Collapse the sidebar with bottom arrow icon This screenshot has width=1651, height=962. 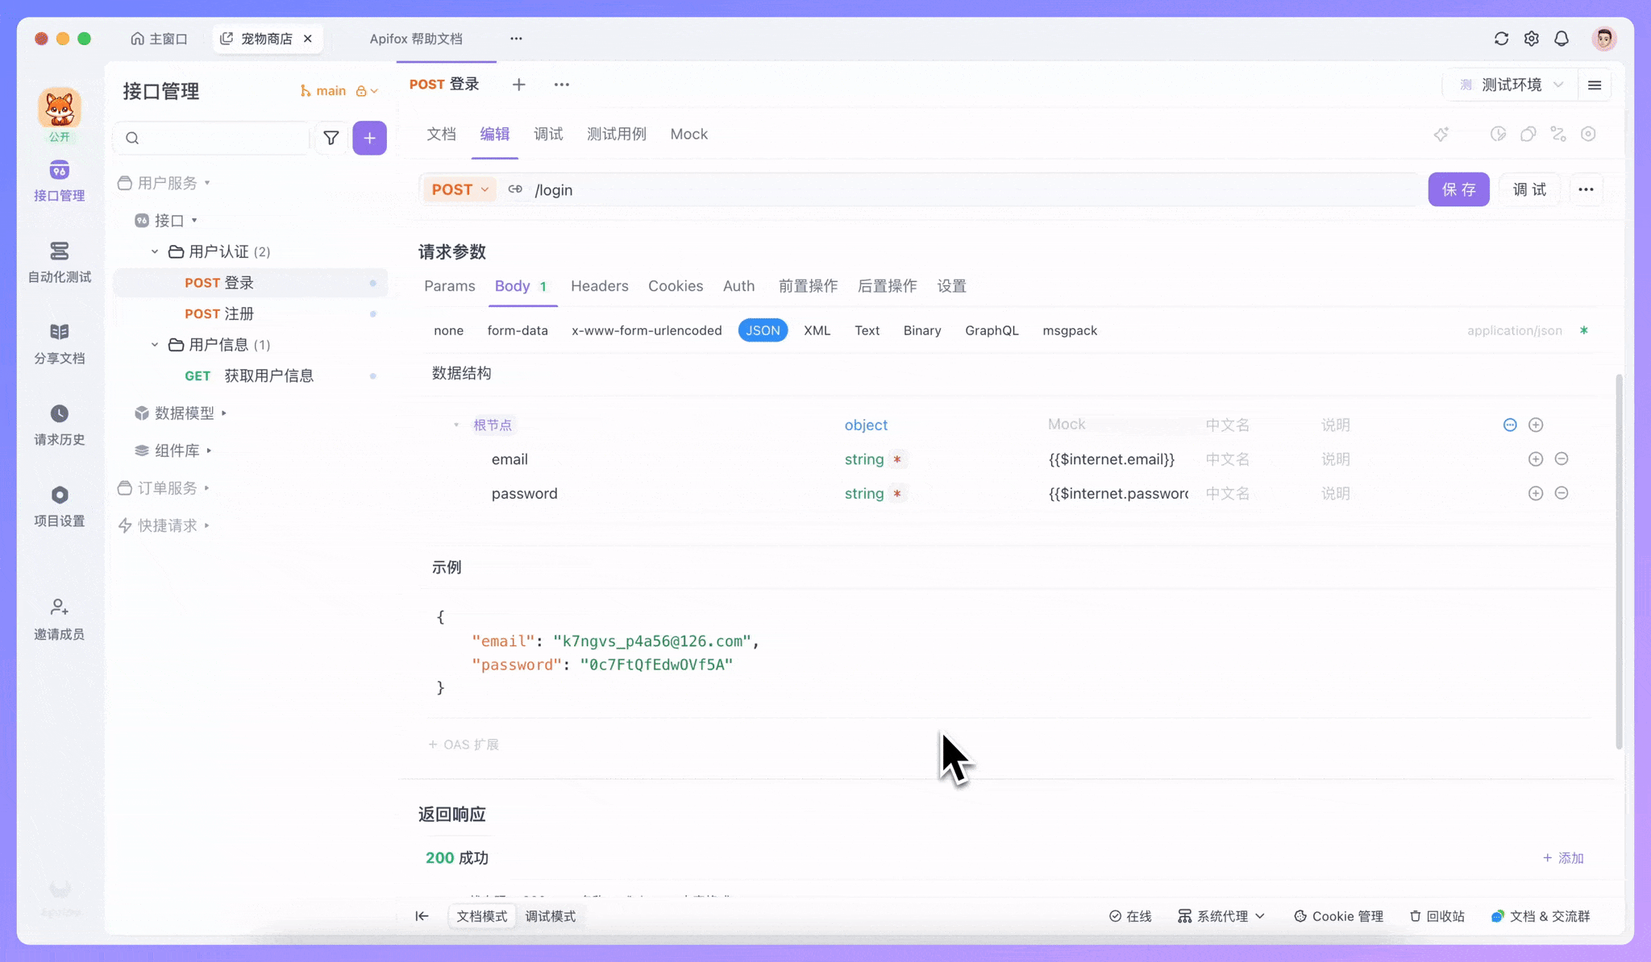(x=422, y=916)
